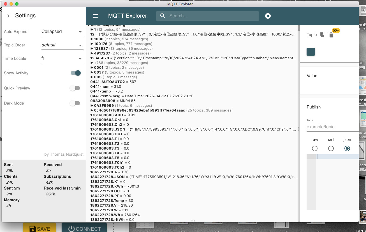Image resolution: width=366 pixels, height=232 pixels.
Task: Delete topic with the trash icon
Action: [x=331, y=35]
